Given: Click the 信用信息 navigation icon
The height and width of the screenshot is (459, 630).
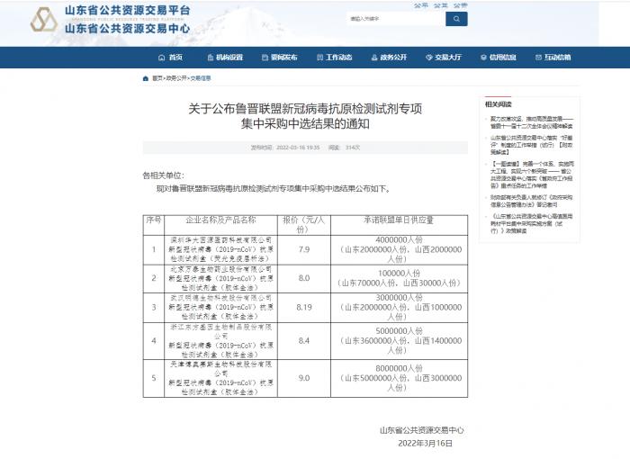Looking at the screenshot, I should tap(483, 58).
